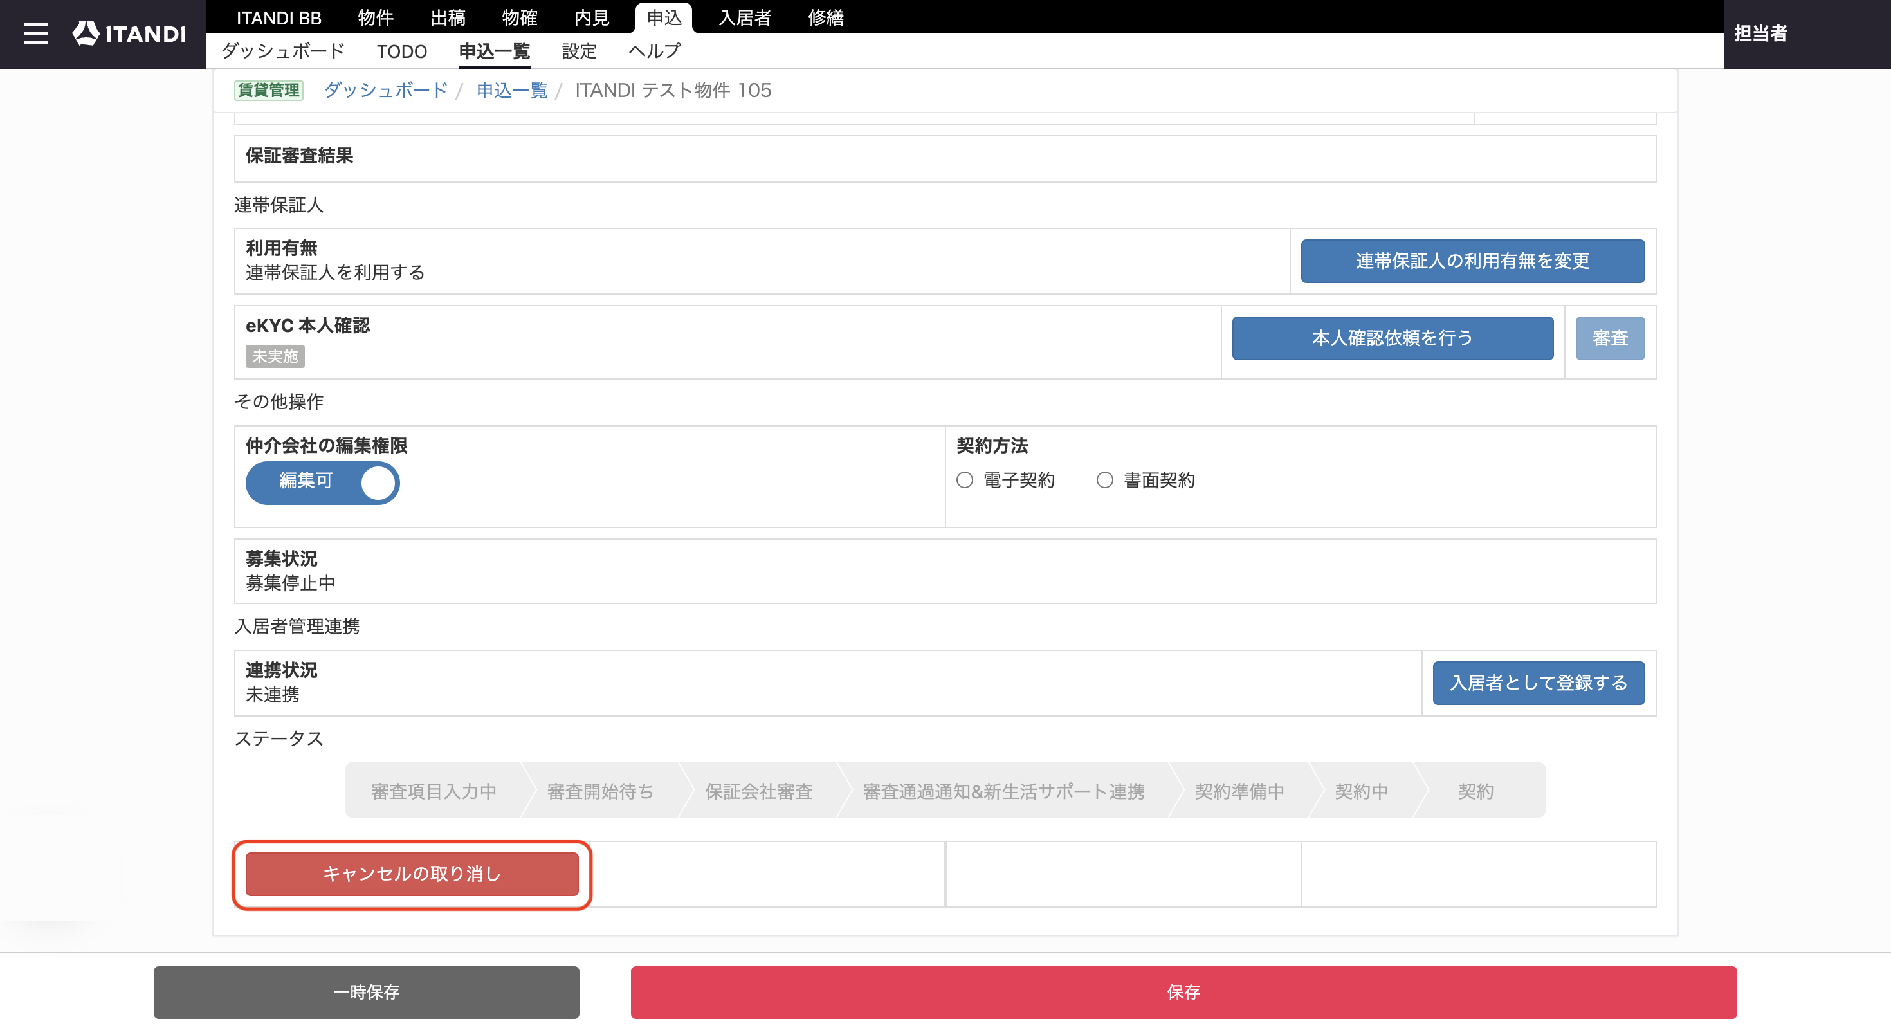Click キャンセルの取り消し button
This screenshot has width=1891, height=1028.
(x=412, y=874)
